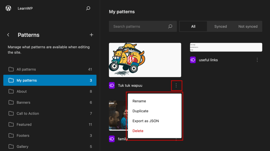
Task: Click the purple synced badge beside Tuk tuk wapuu
Action: (112, 85)
